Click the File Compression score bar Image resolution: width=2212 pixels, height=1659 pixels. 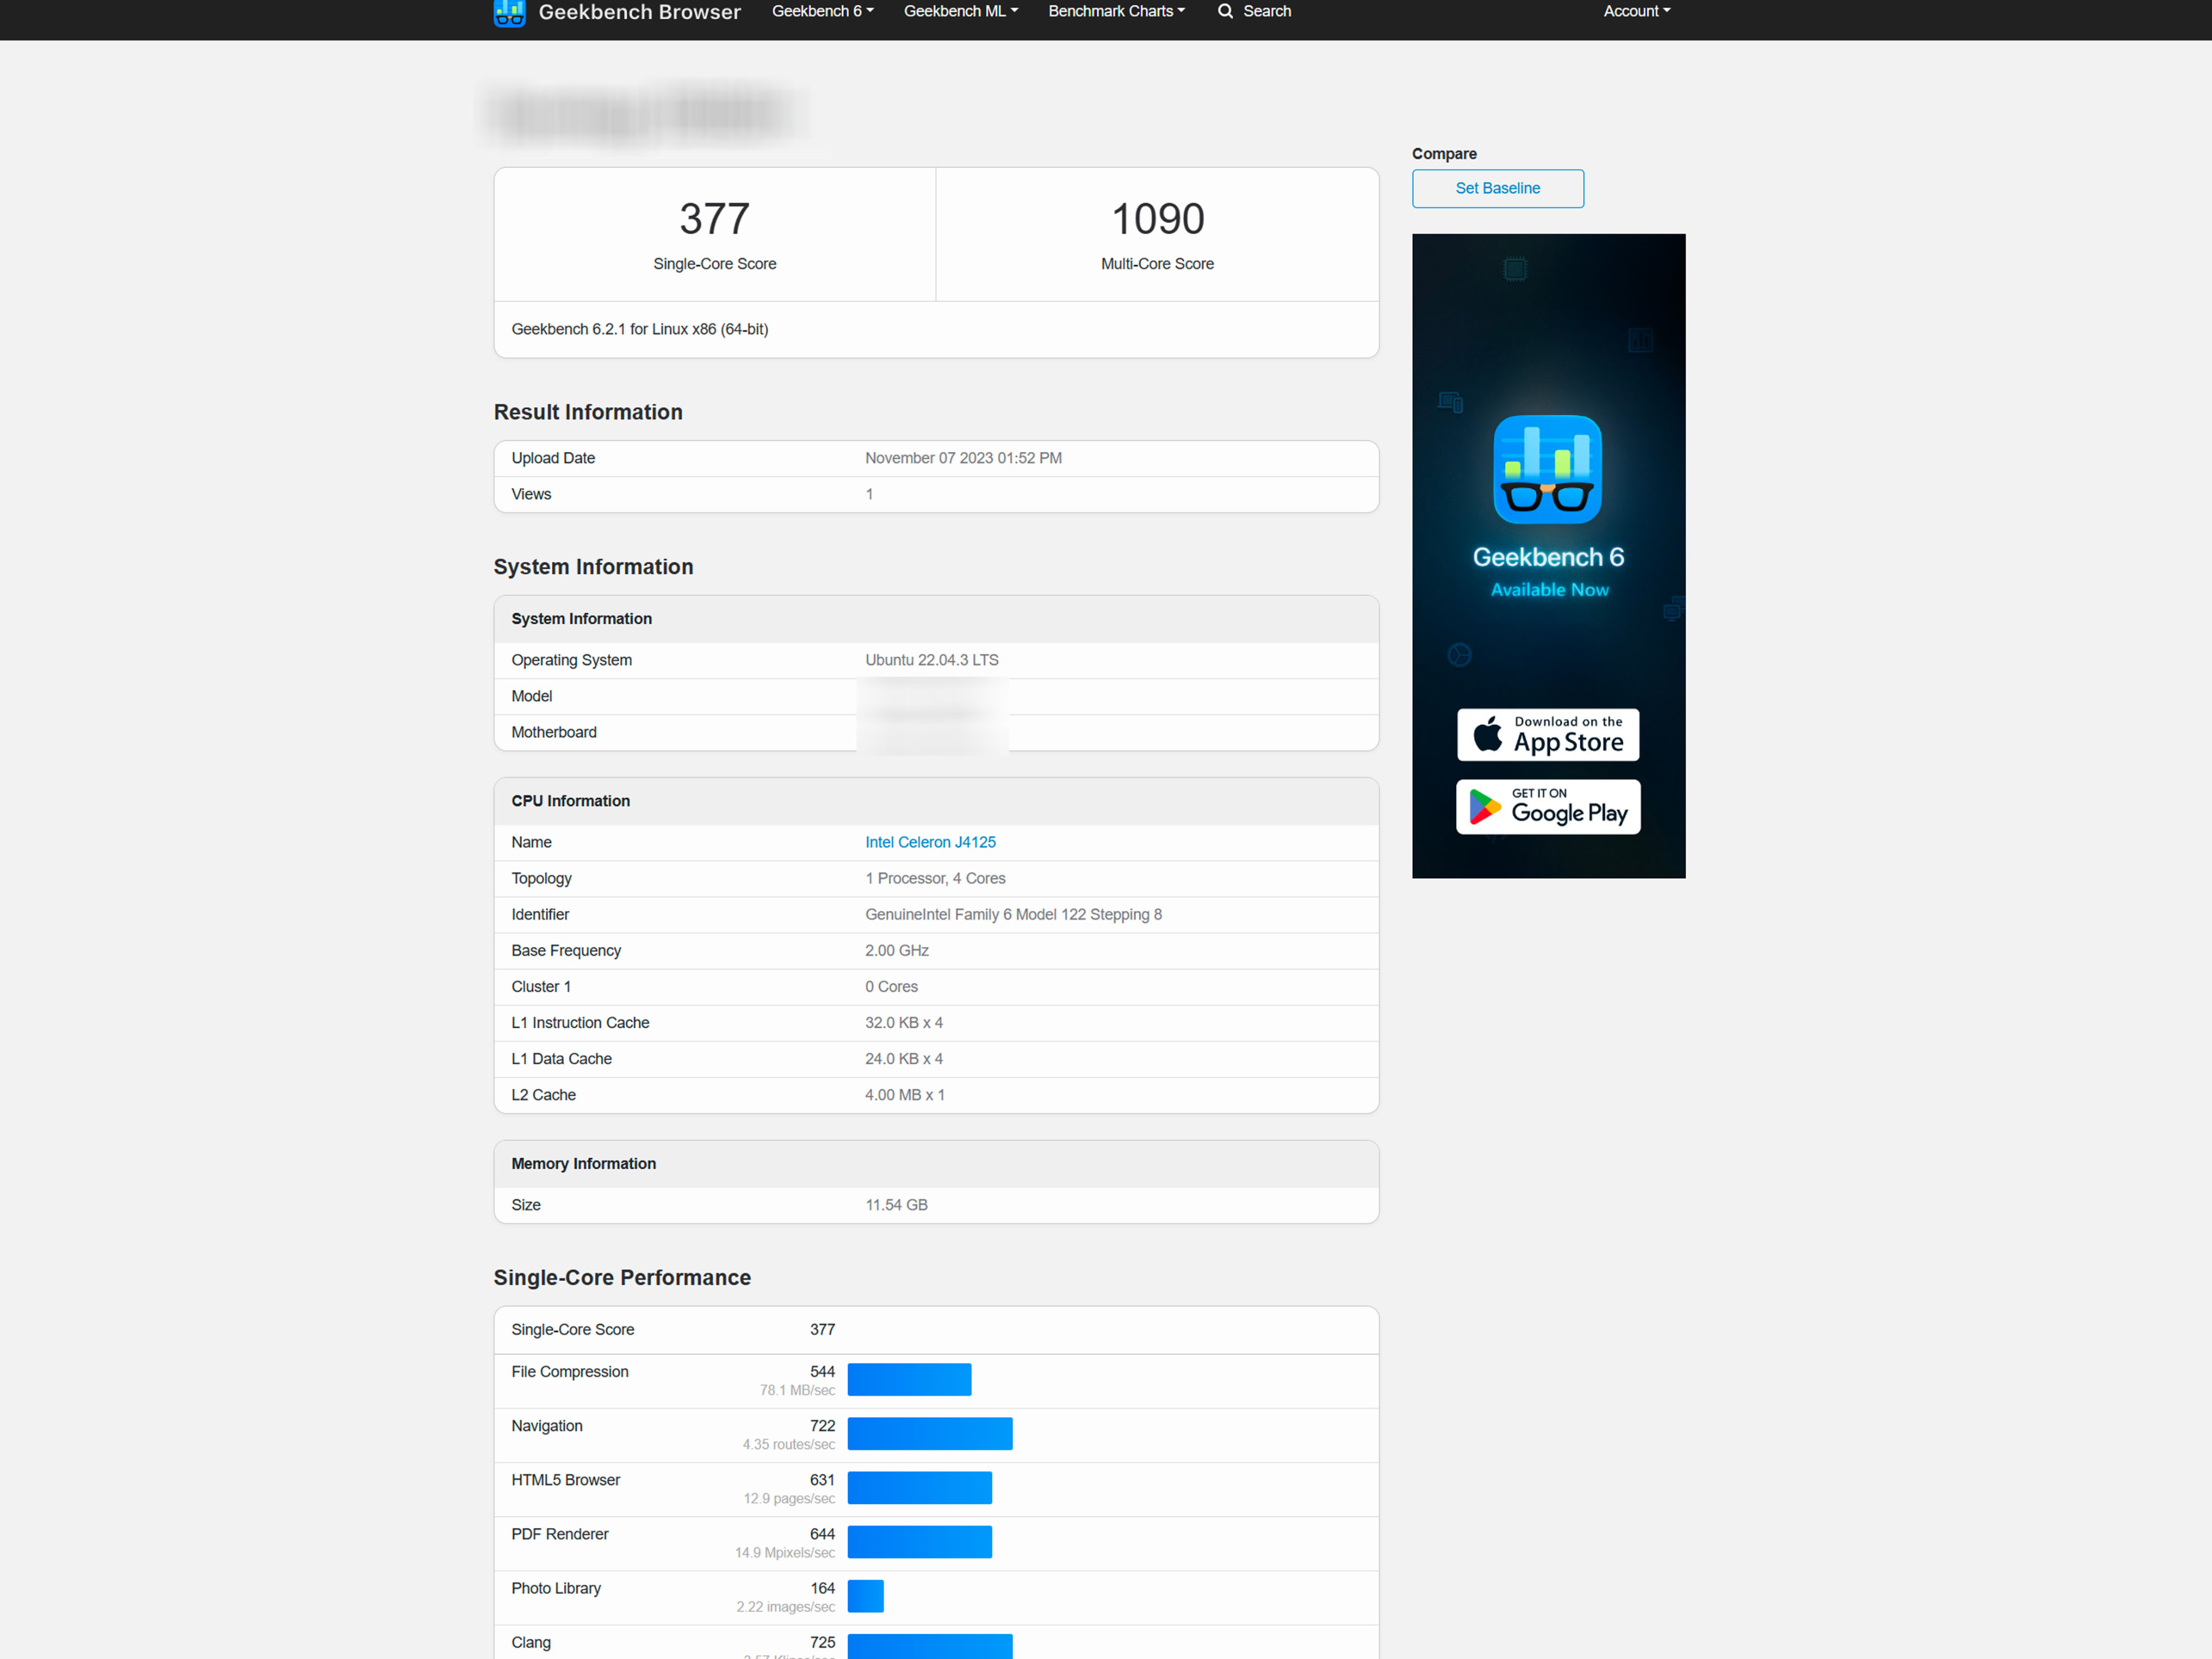pyautogui.click(x=908, y=1379)
